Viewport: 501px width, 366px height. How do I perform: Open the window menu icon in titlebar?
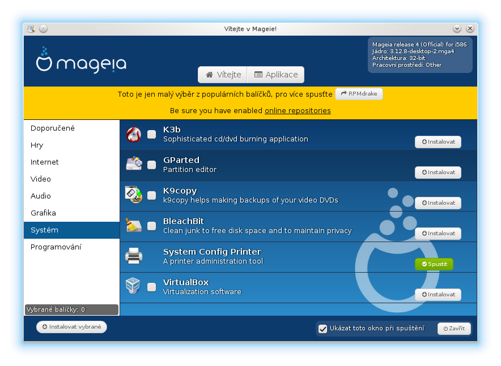(x=31, y=29)
